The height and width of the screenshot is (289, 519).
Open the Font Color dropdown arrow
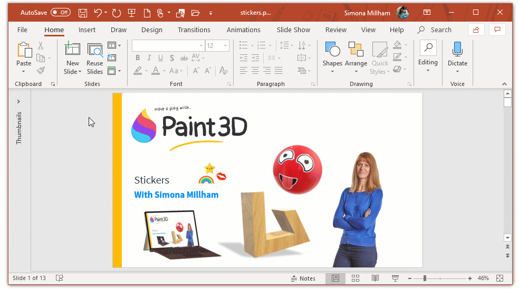164,71
